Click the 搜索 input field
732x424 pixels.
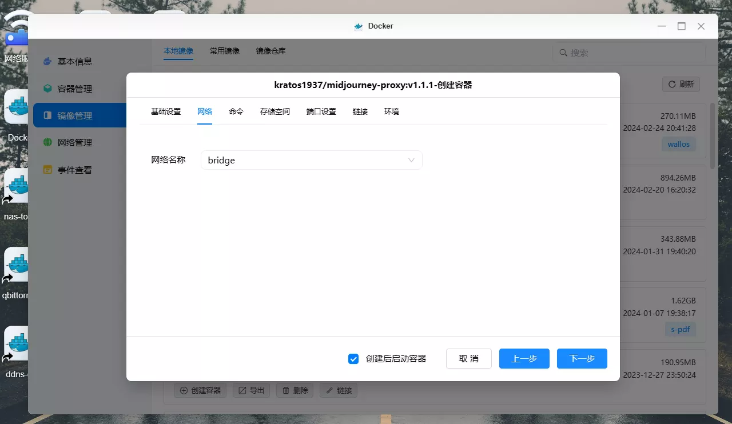click(x=628, y=53)
